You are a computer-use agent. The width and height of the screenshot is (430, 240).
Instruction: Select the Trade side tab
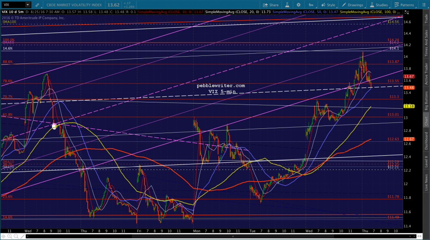[426, 18]
